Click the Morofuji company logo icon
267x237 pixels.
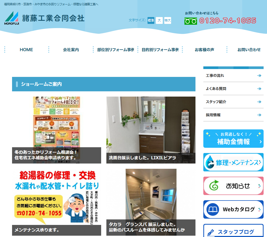click(12, 18)
